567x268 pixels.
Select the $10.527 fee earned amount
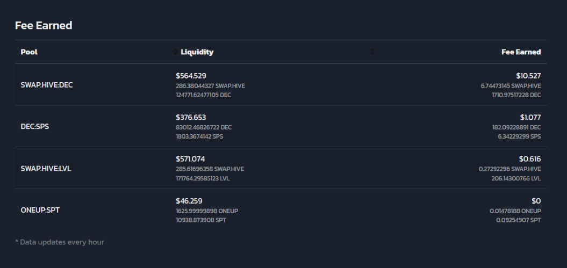point(529,76)
